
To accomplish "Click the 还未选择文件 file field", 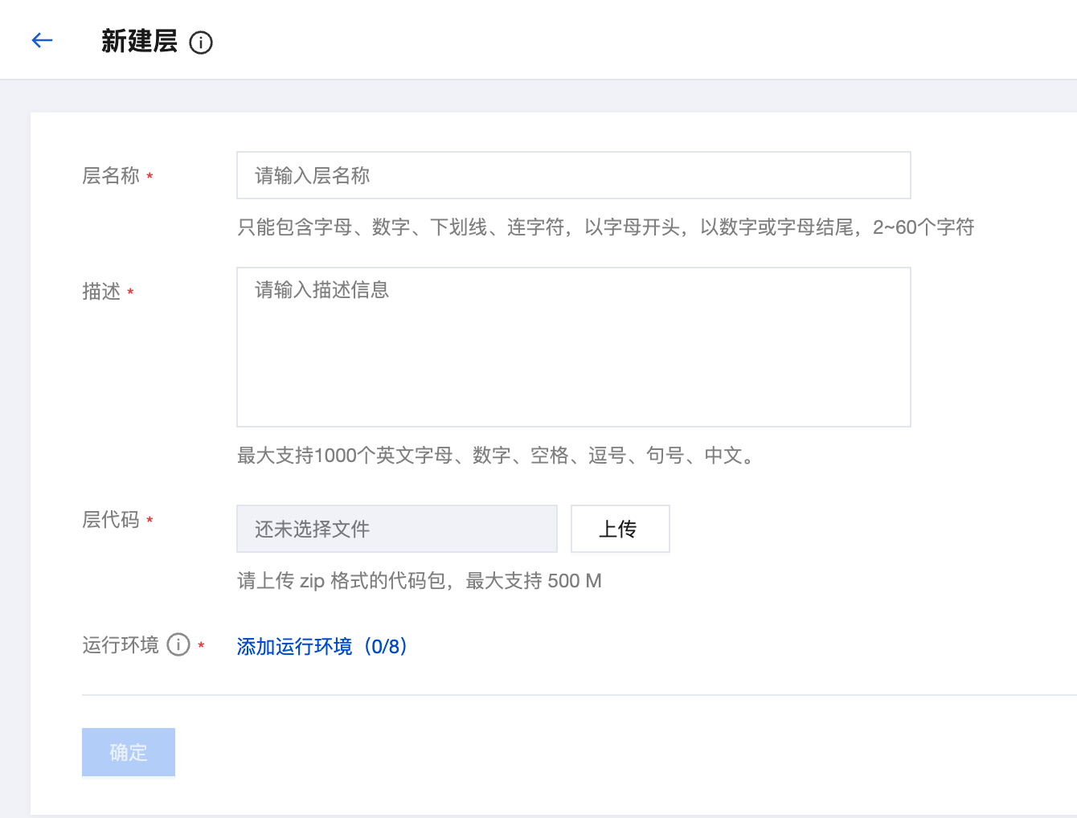I will tap(396, 529).
